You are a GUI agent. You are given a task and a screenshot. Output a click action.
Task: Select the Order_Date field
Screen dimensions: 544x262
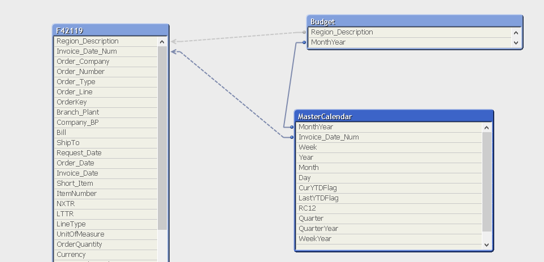click(106, 163)
